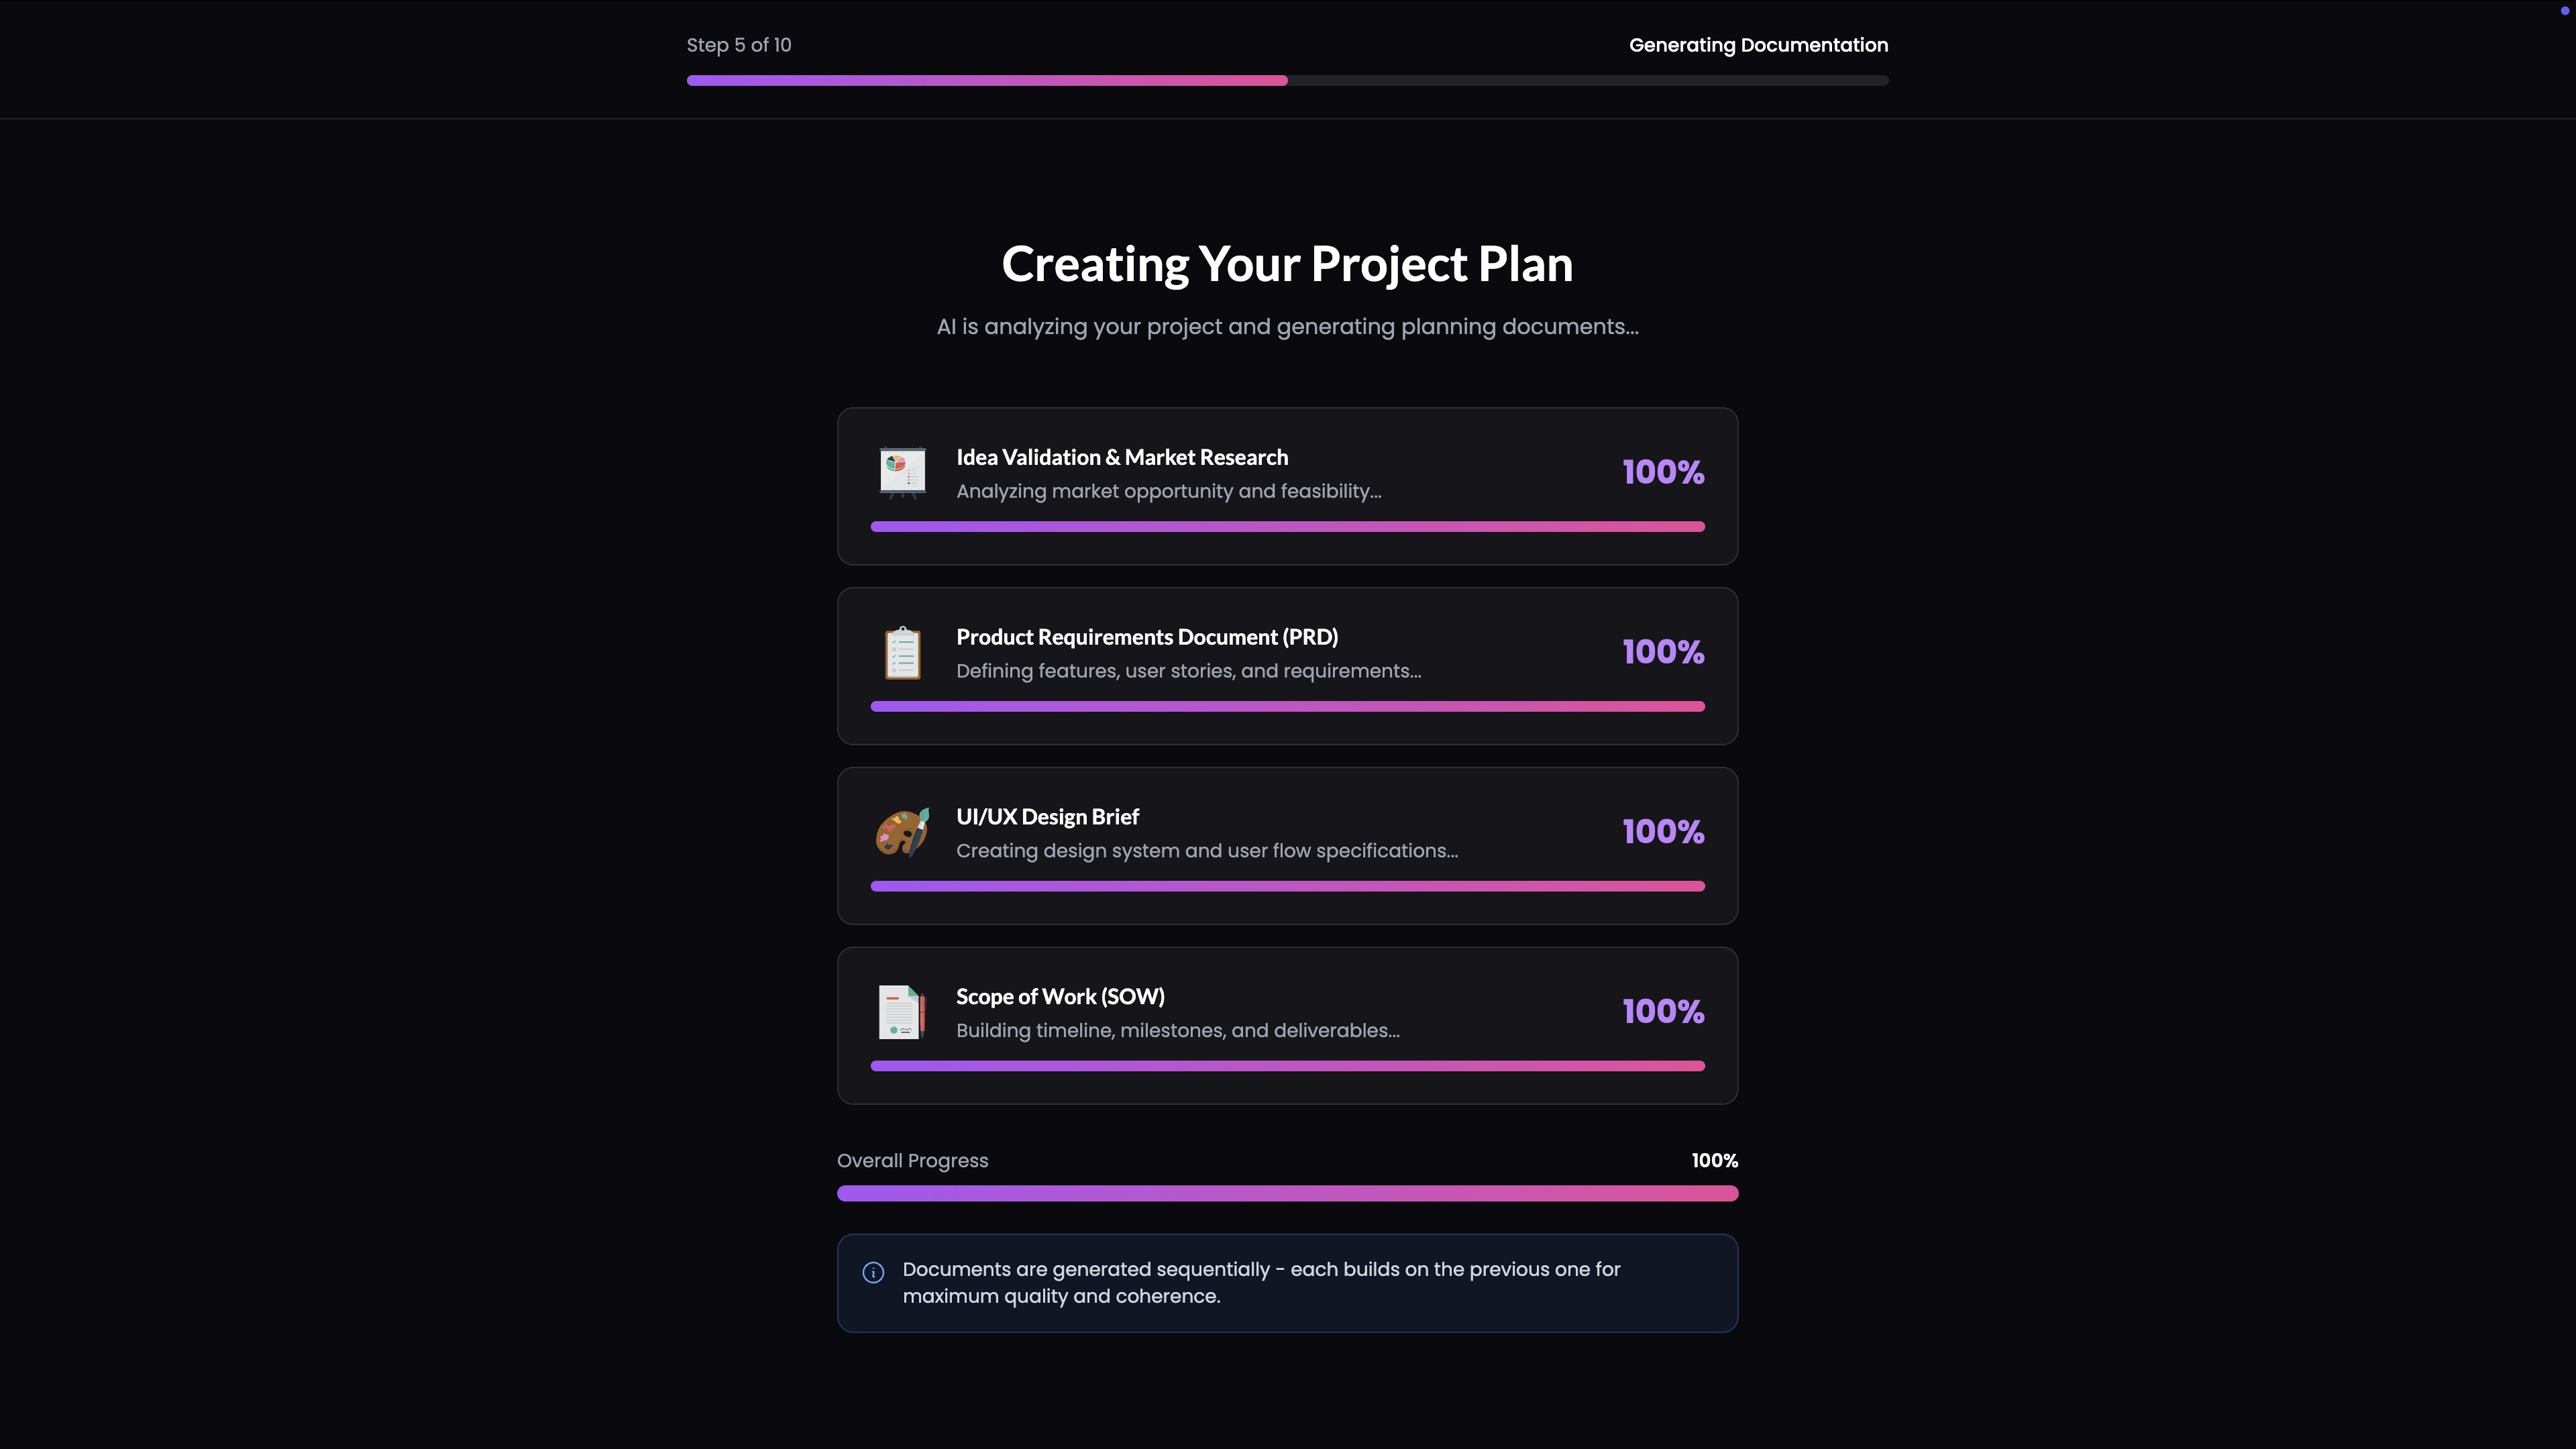Select the Step 5 of 10 indicator
The width and height of the screenshot is (2576, 1449).
[x=738, y=45]
